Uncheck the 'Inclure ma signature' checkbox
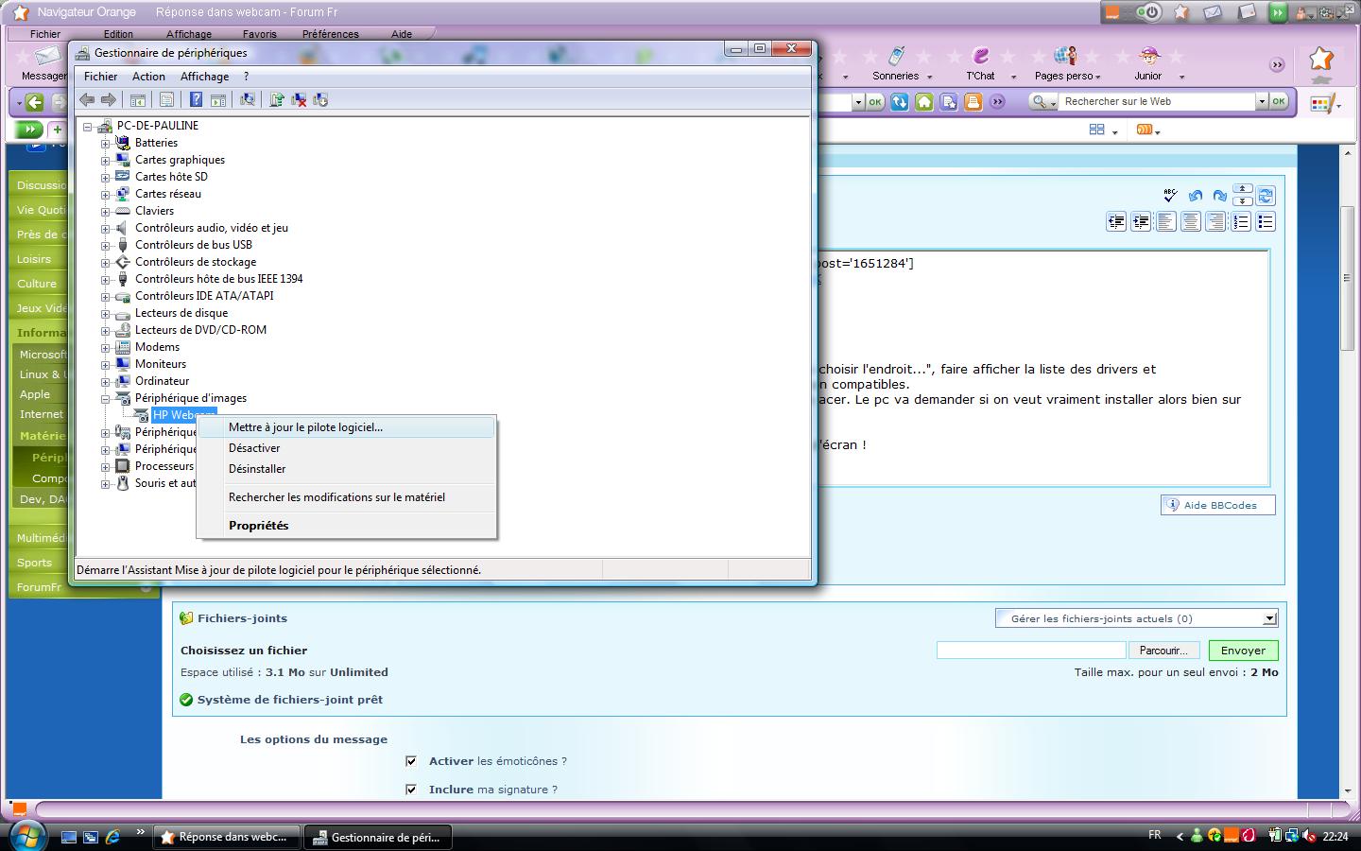 click(411, 790)
